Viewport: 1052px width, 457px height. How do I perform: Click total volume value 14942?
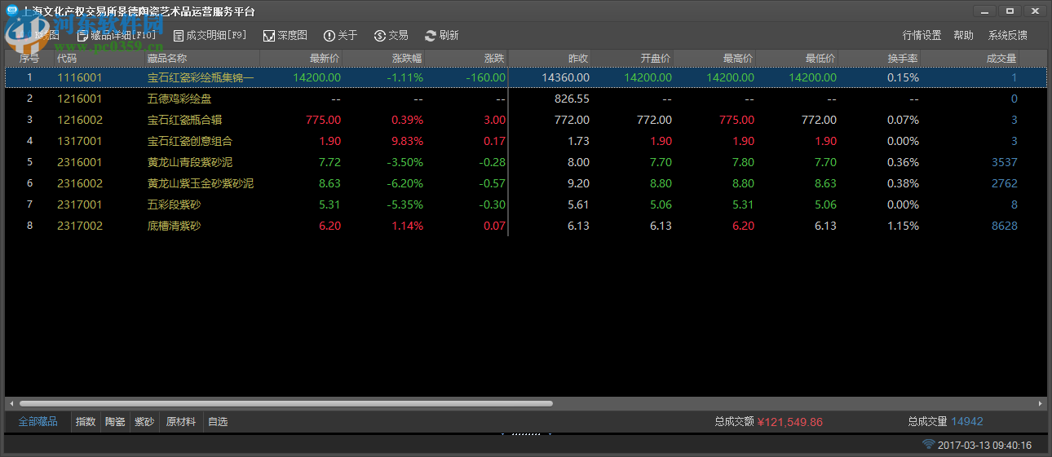point(967,422)
